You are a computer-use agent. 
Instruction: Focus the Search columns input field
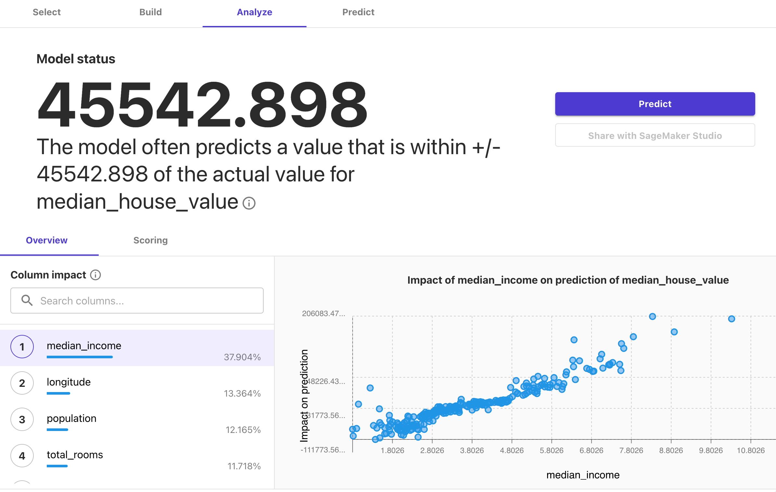pos(137,301)
